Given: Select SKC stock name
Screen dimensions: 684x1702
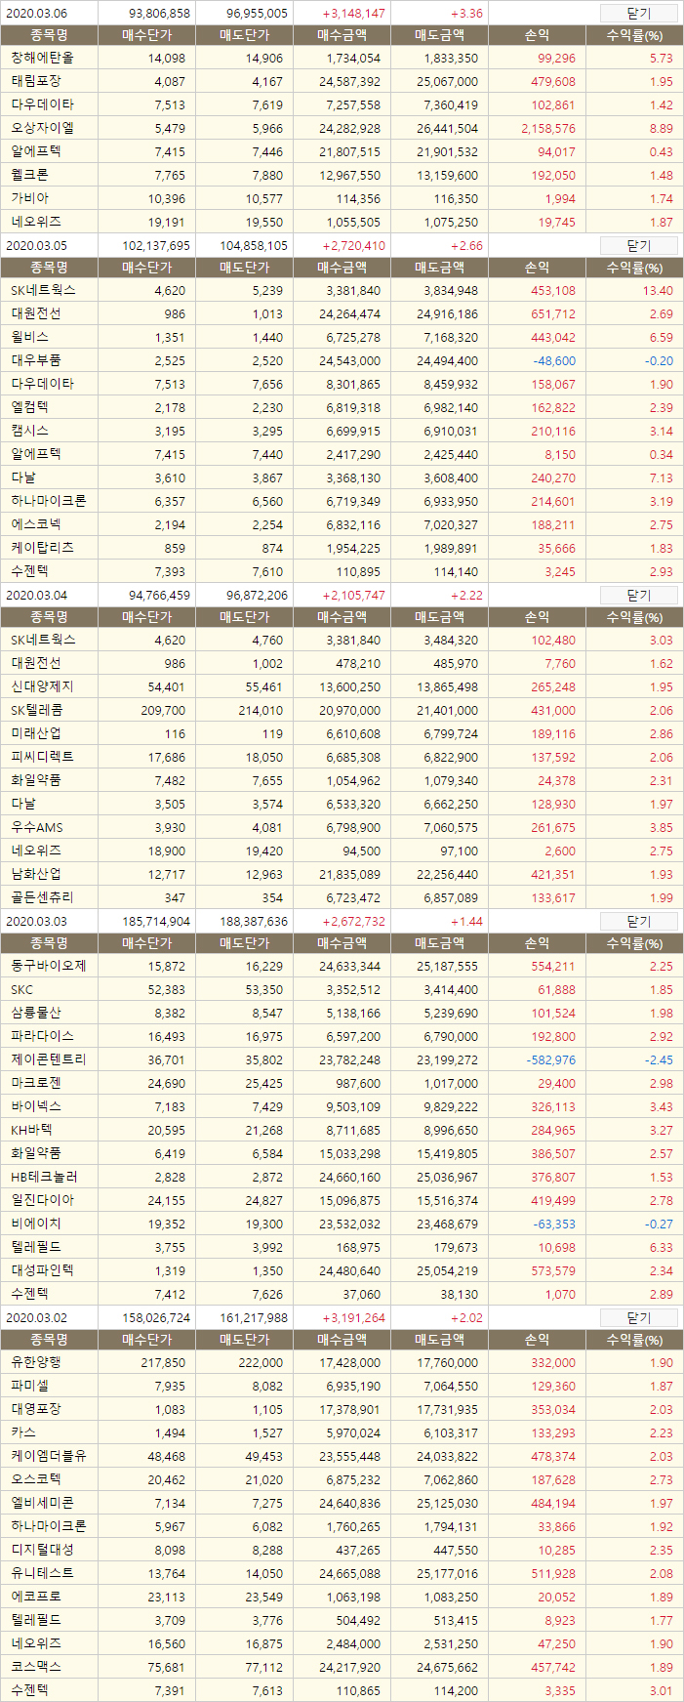Looking at the screenshot, I should [21, 989].
